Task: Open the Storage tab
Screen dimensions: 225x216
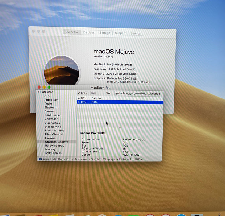Action: point(105,33)
